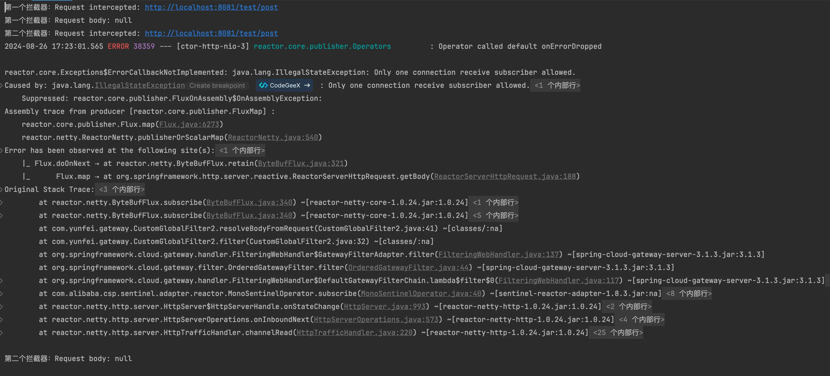The image size is (830, 376).
Task: Click the timestamp 2024-08-26 17:23:01.565
Action: pyautogui.click(x=54, y=46)
